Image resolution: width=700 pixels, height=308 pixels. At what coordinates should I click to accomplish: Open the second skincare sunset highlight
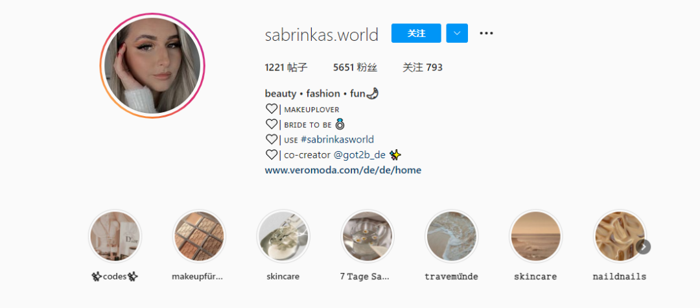click(535, 237)
